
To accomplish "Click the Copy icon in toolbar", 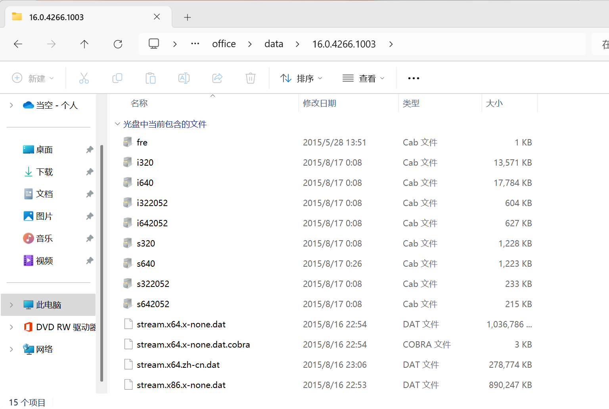I will pos(117,78).
